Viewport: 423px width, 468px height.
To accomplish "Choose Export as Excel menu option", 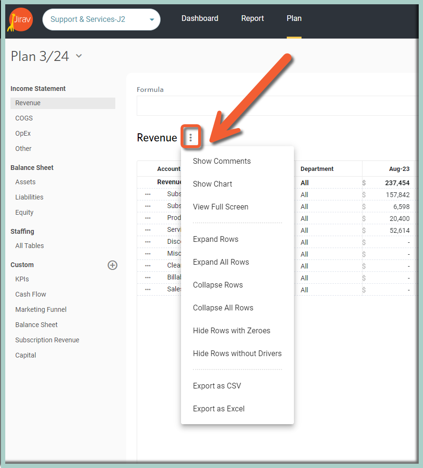I will pos(219,408).
